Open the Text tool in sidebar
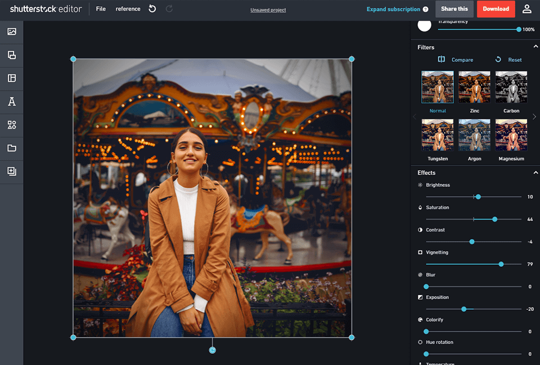This screenshot has width=540, height=365. point(11,102)
